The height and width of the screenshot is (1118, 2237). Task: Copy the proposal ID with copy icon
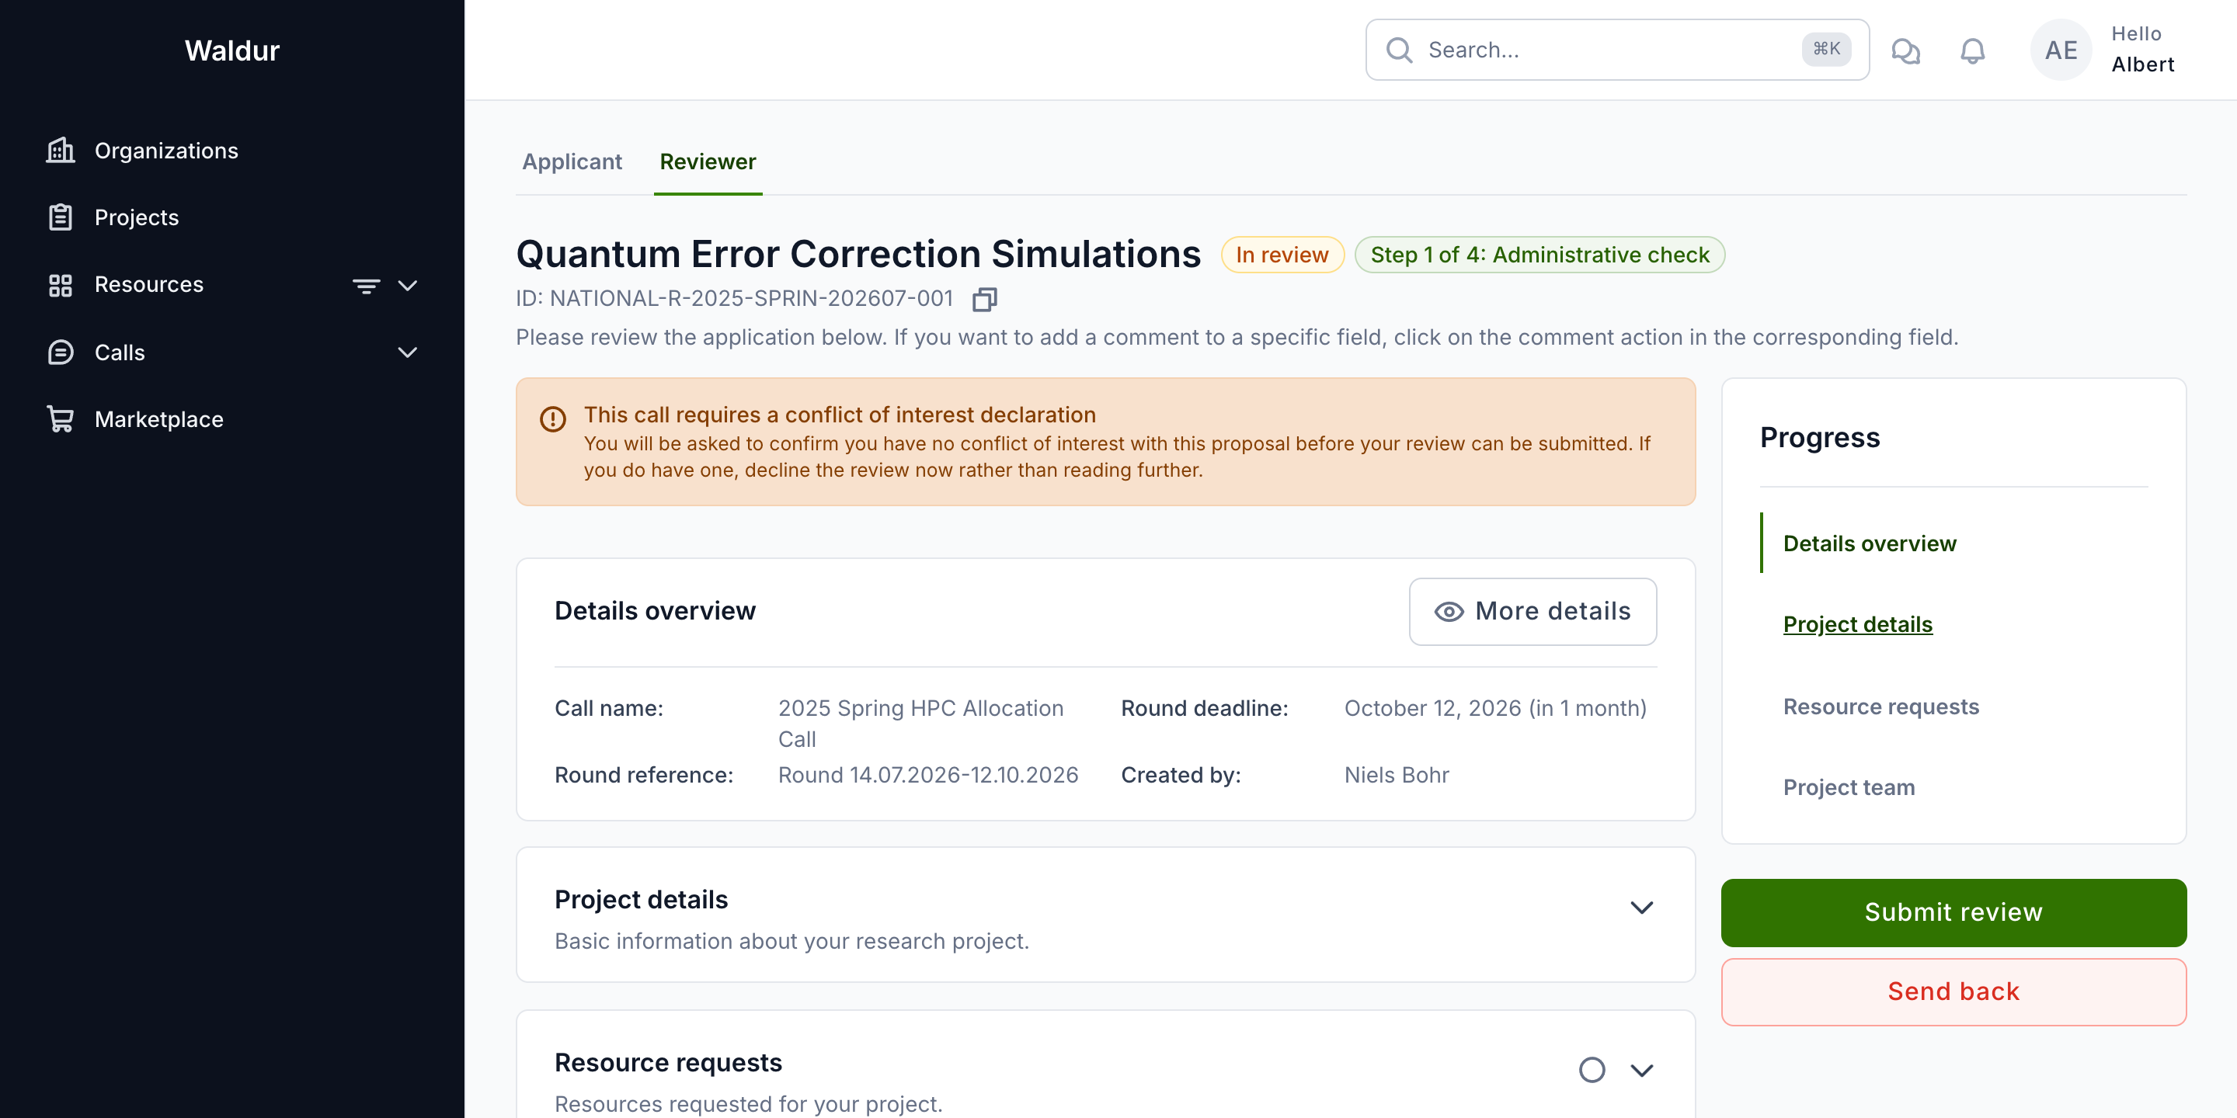pos(984,300)
